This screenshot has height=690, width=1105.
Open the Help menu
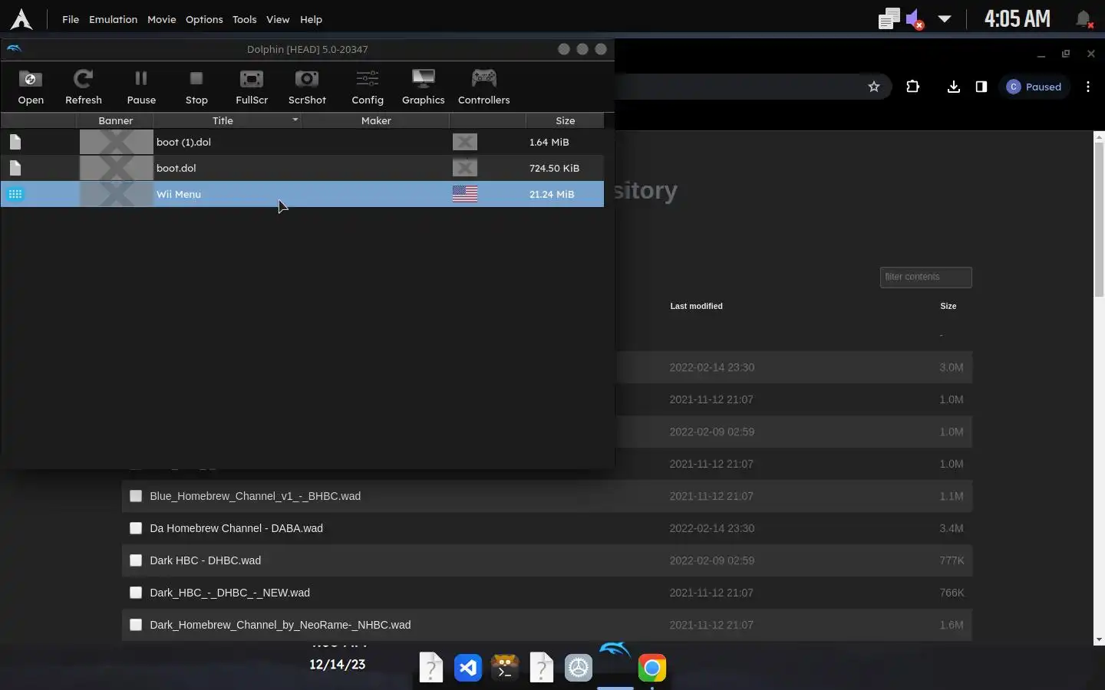click(311, 19)
